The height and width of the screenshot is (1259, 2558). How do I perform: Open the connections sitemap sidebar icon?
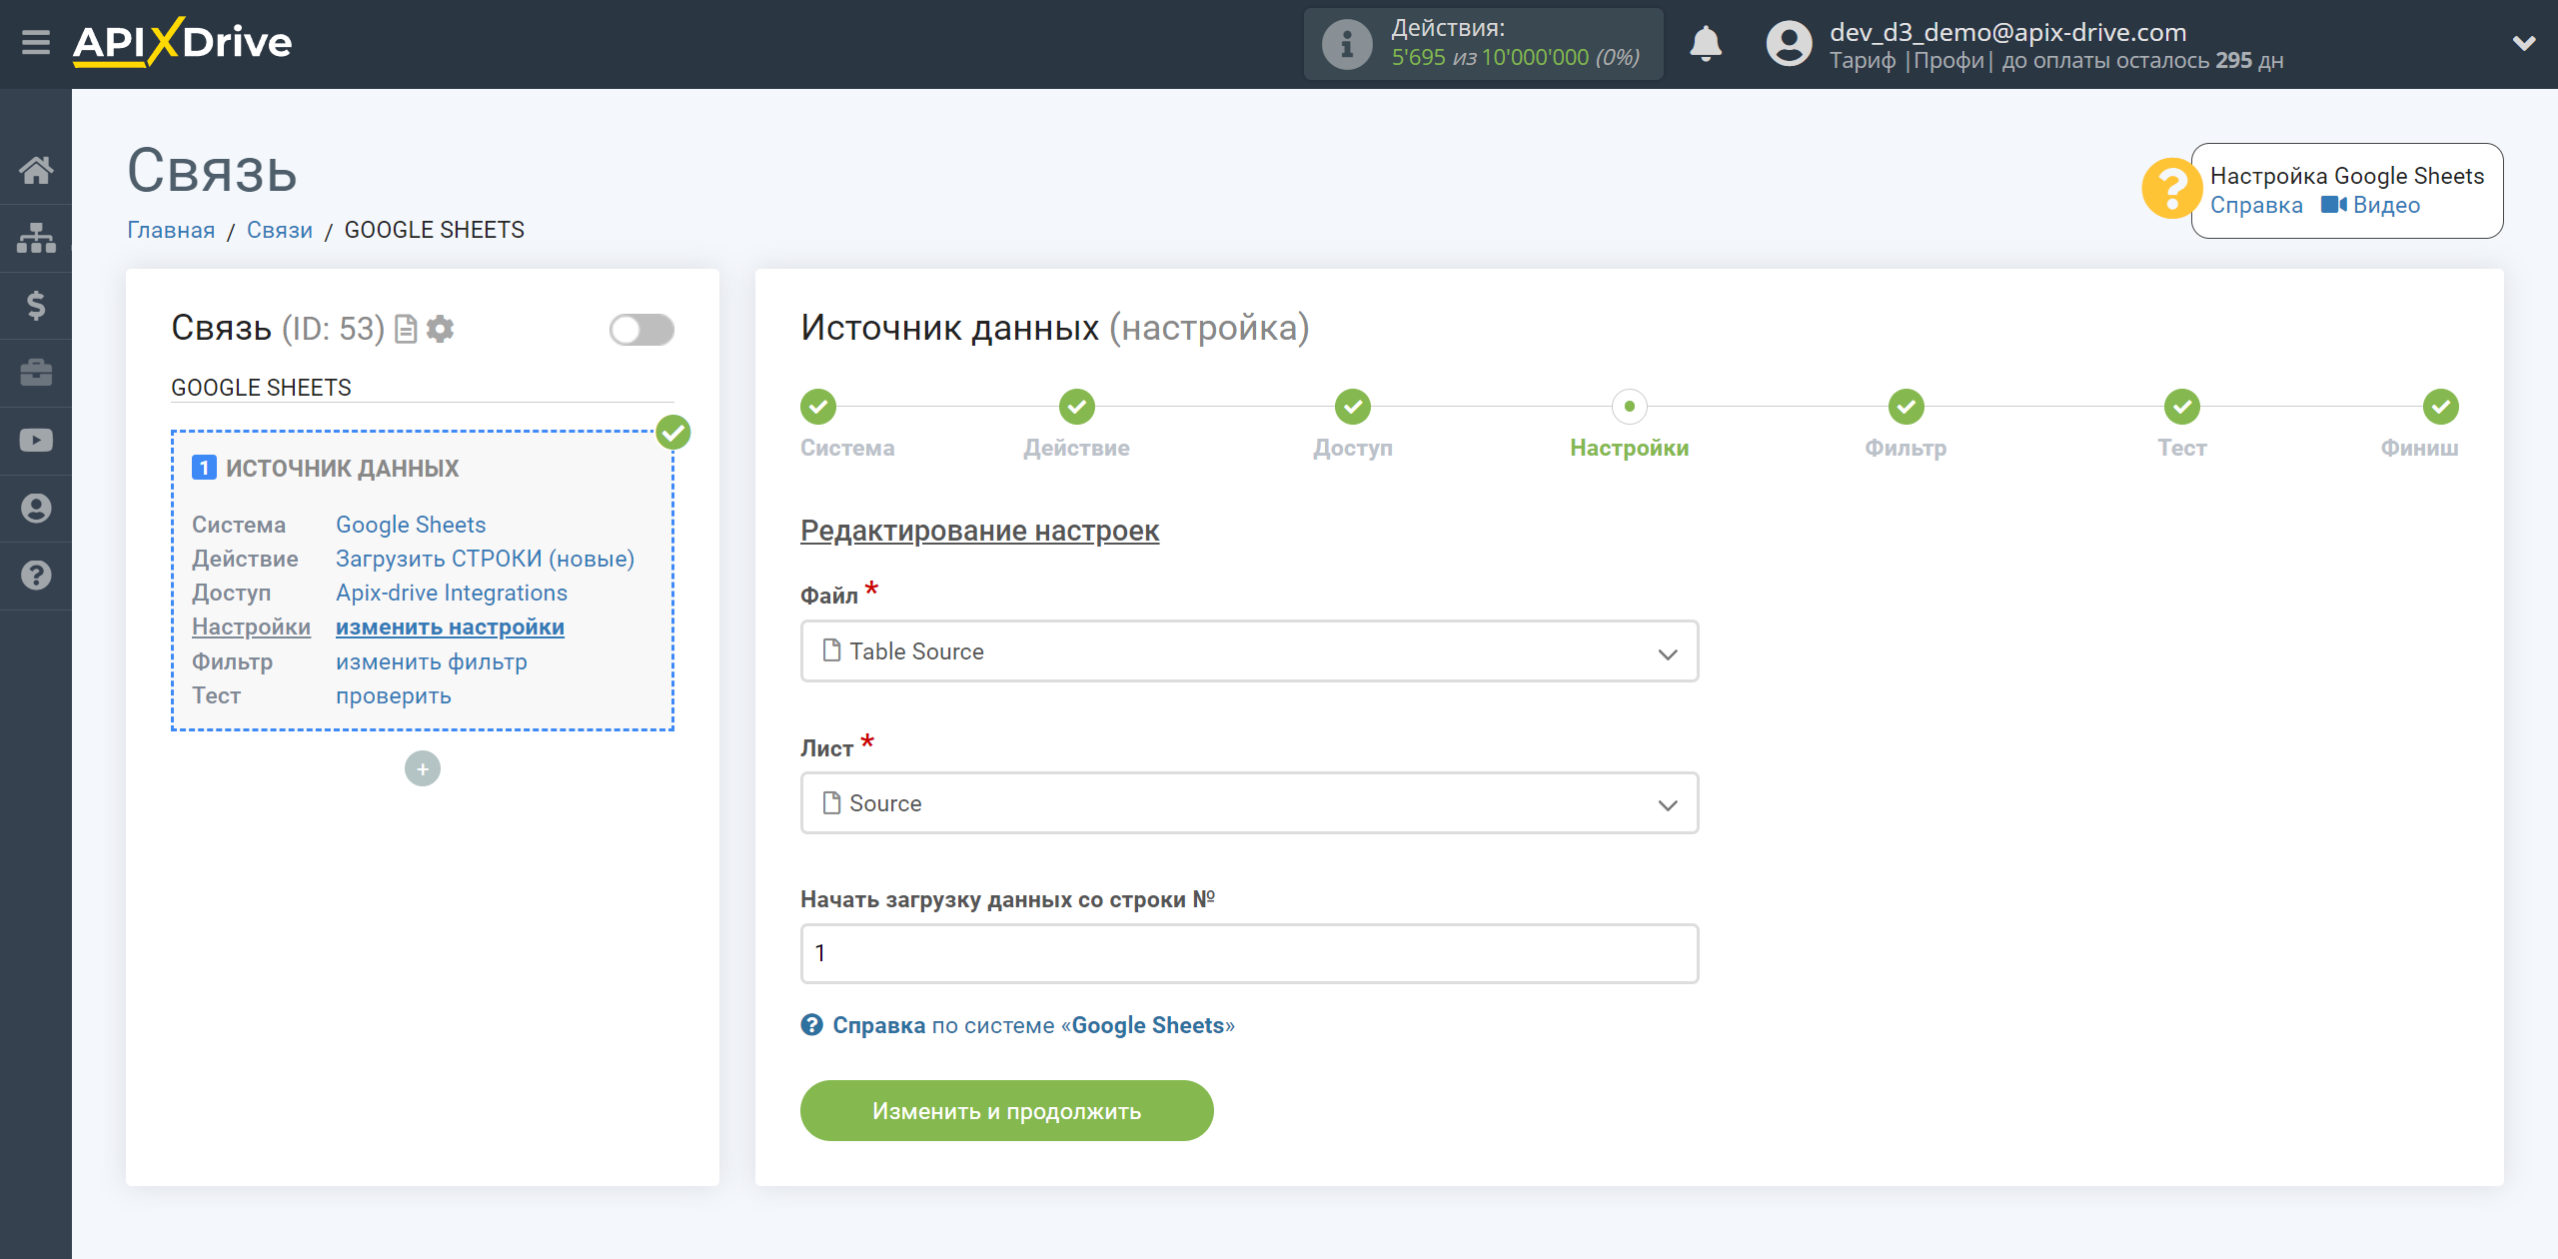point(36,238)
